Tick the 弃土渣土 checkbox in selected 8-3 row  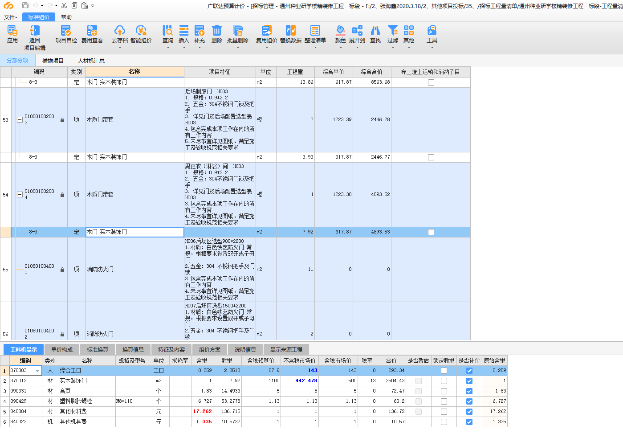[431, 232]
